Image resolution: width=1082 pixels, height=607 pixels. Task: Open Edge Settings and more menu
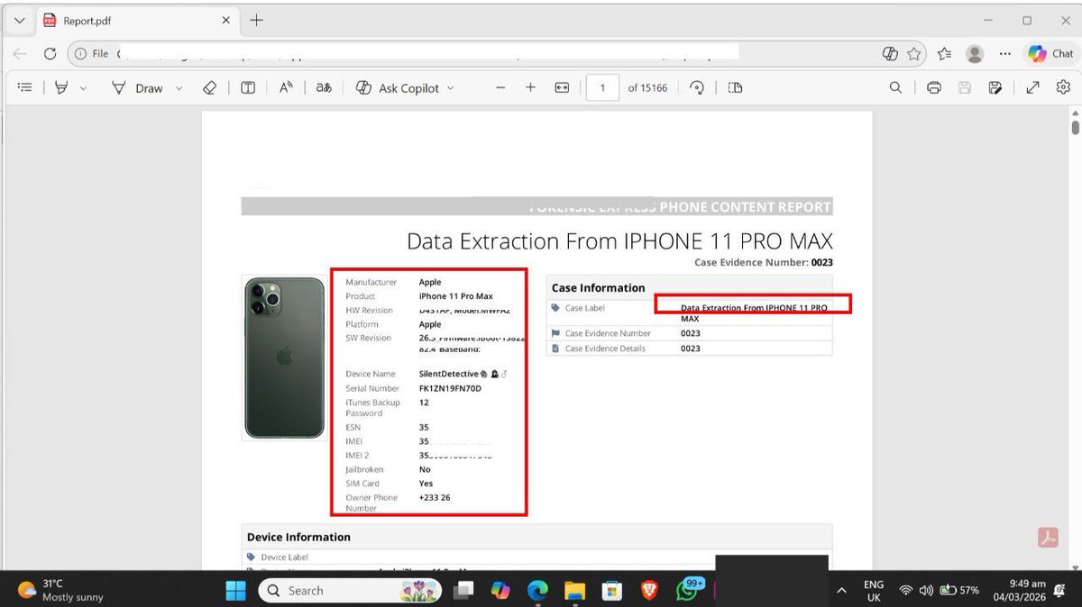tap(1004, 54)
